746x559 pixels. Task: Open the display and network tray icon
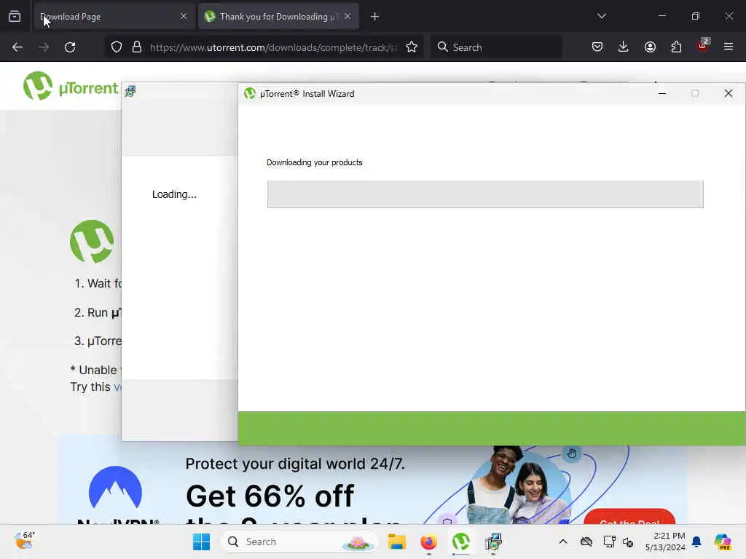(x=610, y=542)
